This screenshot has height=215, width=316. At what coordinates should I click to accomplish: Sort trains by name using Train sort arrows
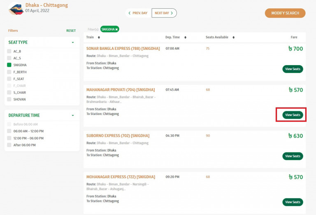tap(99, 37)
